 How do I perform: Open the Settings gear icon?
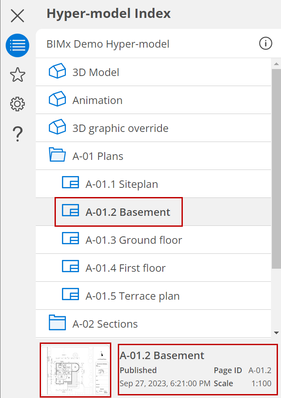(17, 104)
